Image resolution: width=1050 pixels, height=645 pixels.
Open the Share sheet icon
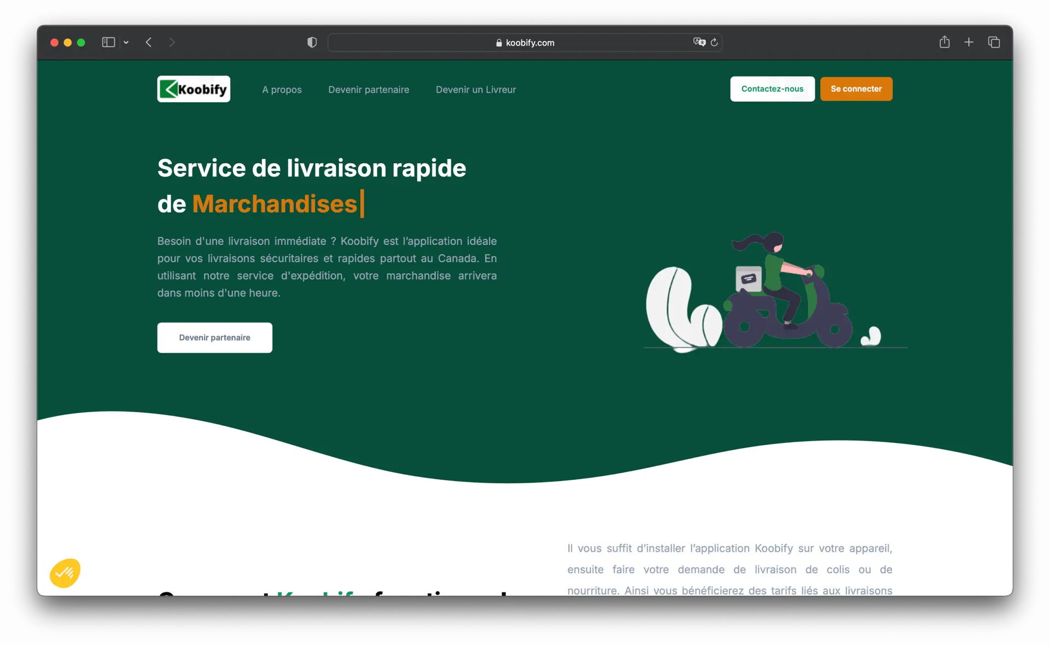[x=944, y=42]
